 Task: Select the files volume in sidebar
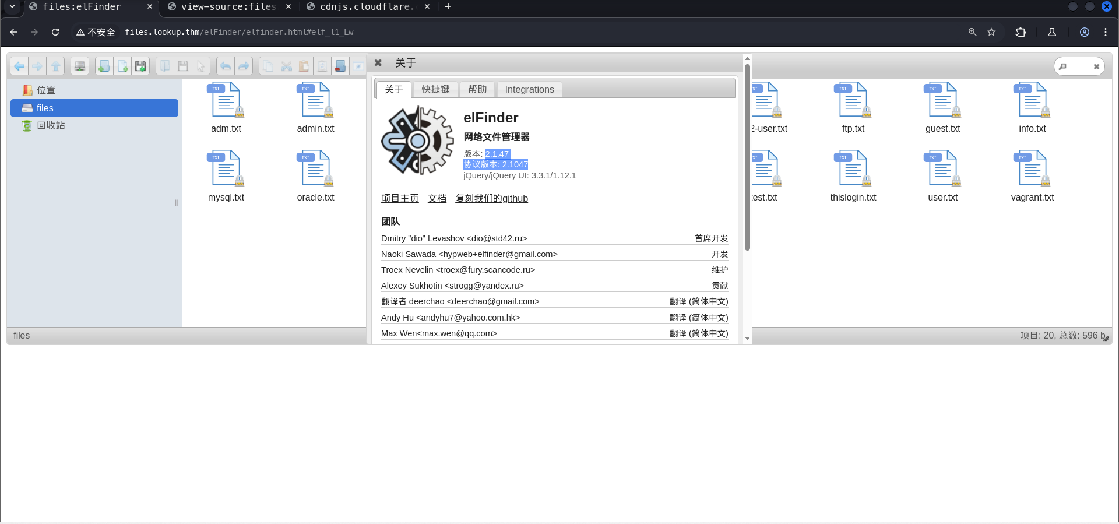[94, 108]
